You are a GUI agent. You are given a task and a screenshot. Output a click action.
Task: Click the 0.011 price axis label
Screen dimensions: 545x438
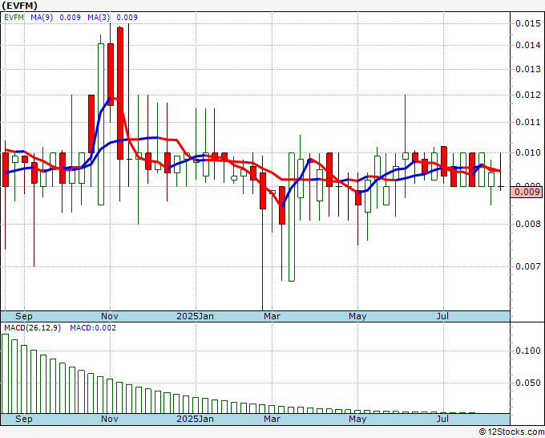click(x=528, y=122)
